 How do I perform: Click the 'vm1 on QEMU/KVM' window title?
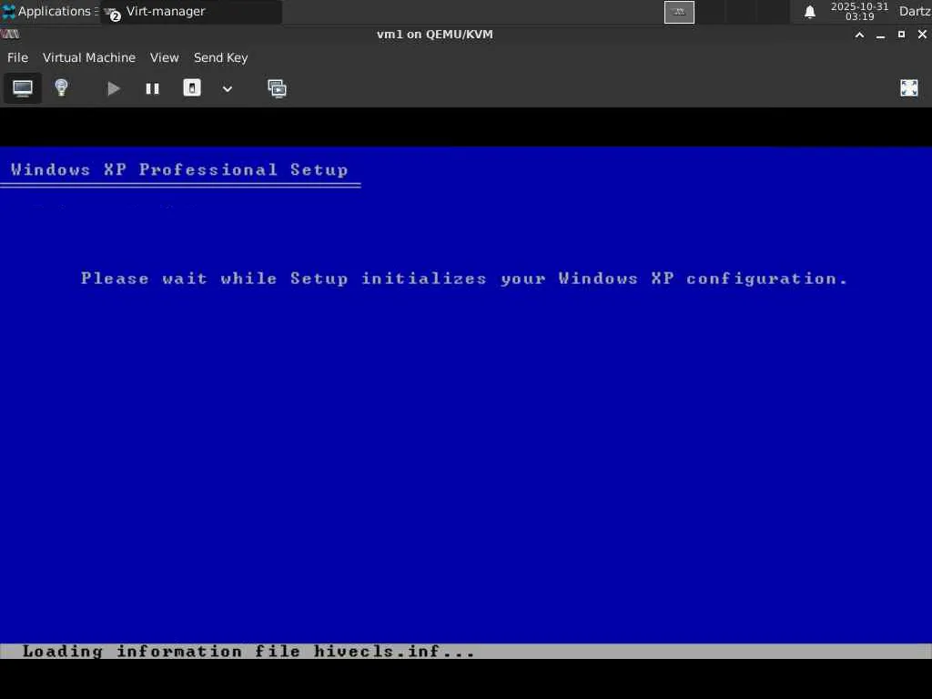tap(434, 35)
